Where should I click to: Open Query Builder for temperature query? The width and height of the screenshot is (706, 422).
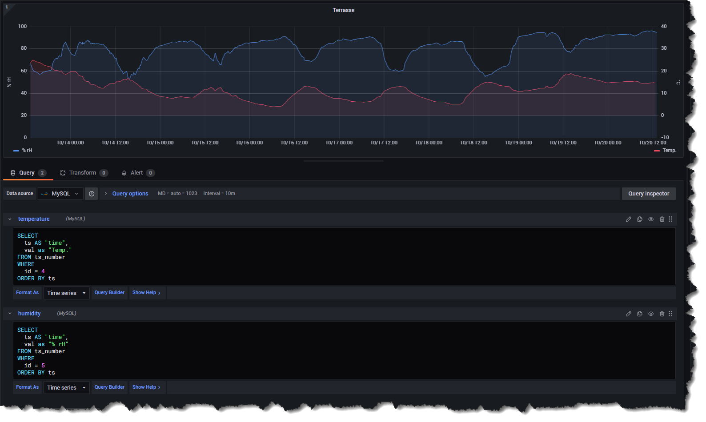pyautogui.click(x=109, y=293)
